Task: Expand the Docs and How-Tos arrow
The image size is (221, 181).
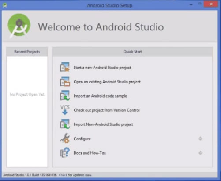Action: 200,153
